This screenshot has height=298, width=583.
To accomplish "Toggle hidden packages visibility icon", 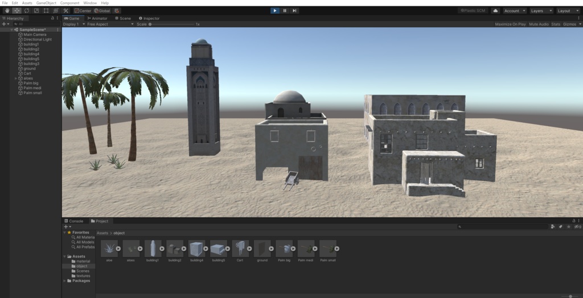I will pyautogui.click(x=577, y=227).
